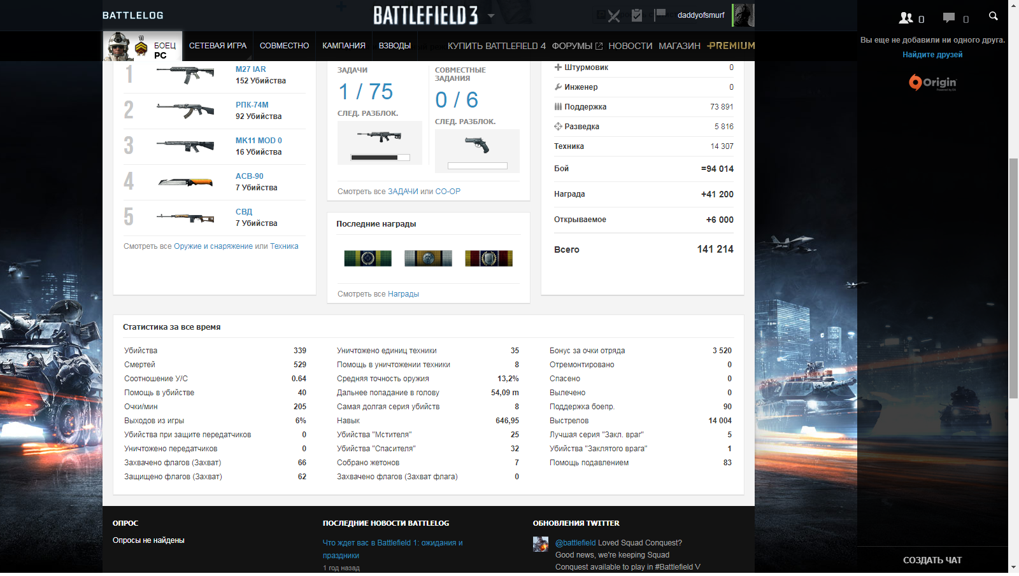The height and width of the screenshot is (576, 1019).
Task: Open the Battlefield 1 news article link
Action: point(392,549)
